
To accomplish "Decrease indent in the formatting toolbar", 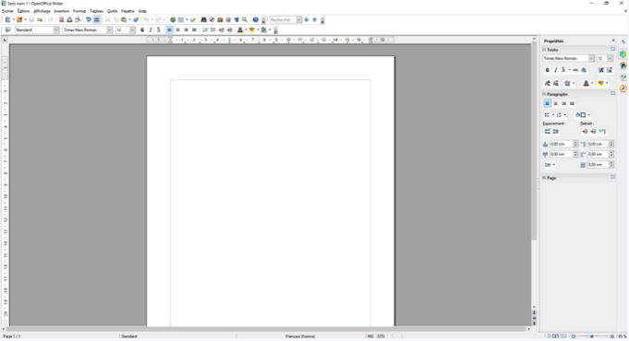I will pos(222,30).
